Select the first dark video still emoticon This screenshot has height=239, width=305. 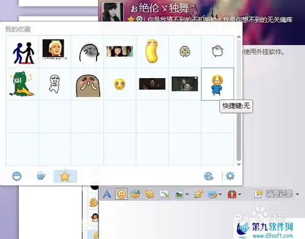click(152, 84)
